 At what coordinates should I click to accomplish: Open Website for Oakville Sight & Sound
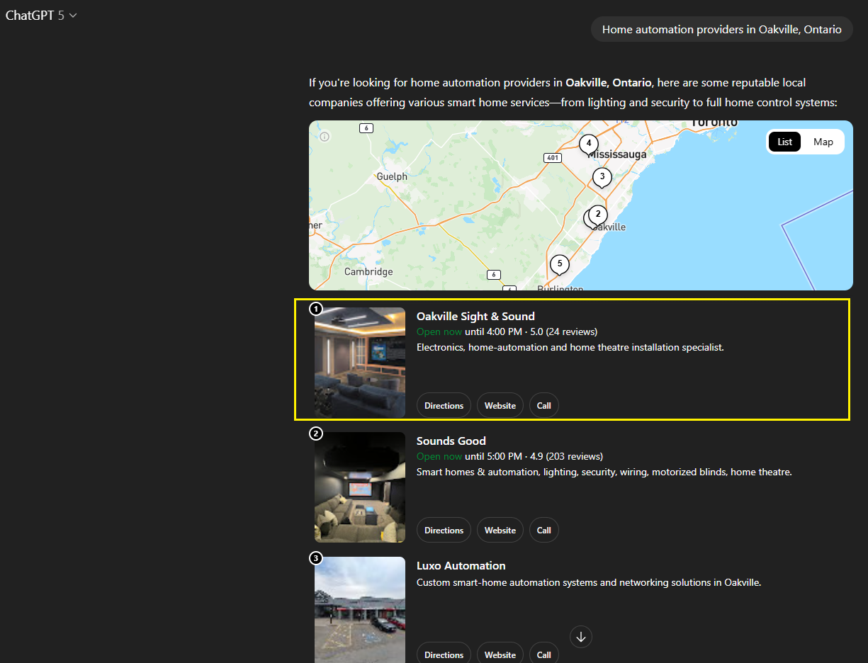tap(500, 406)
